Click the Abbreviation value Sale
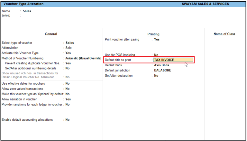 [69, 48]
